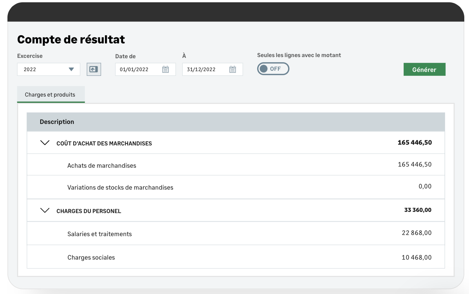Click the 165 446,50 total amount
Screen dimensions: 469x294
tap(415, 143)
